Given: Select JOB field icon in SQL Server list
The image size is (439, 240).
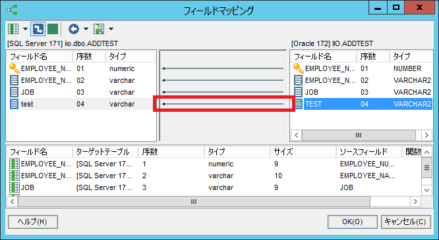Looking at the screenshot, I should tap(14, 92).
